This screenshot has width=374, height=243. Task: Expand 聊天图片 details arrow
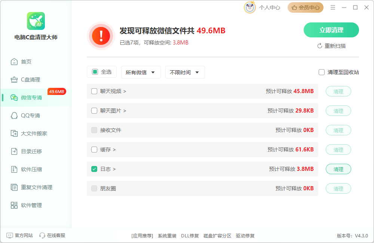coord(125,111)
